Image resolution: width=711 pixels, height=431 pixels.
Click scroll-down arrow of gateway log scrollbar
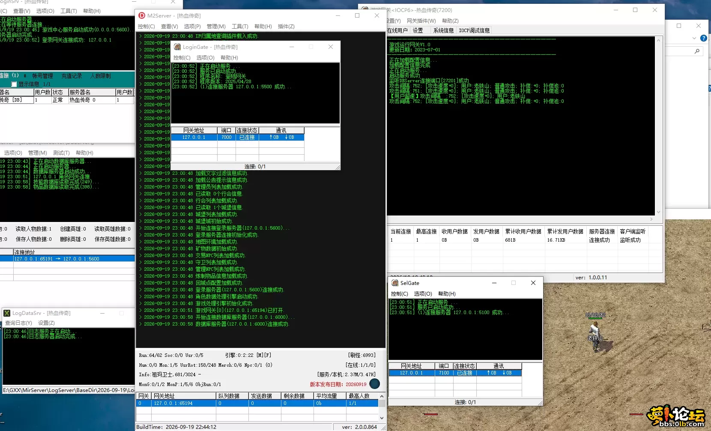pyautogui.click(x=658, y=212)
